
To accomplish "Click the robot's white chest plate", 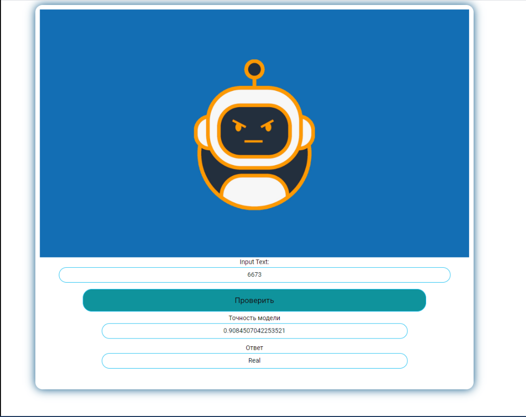I will [254, 192].
